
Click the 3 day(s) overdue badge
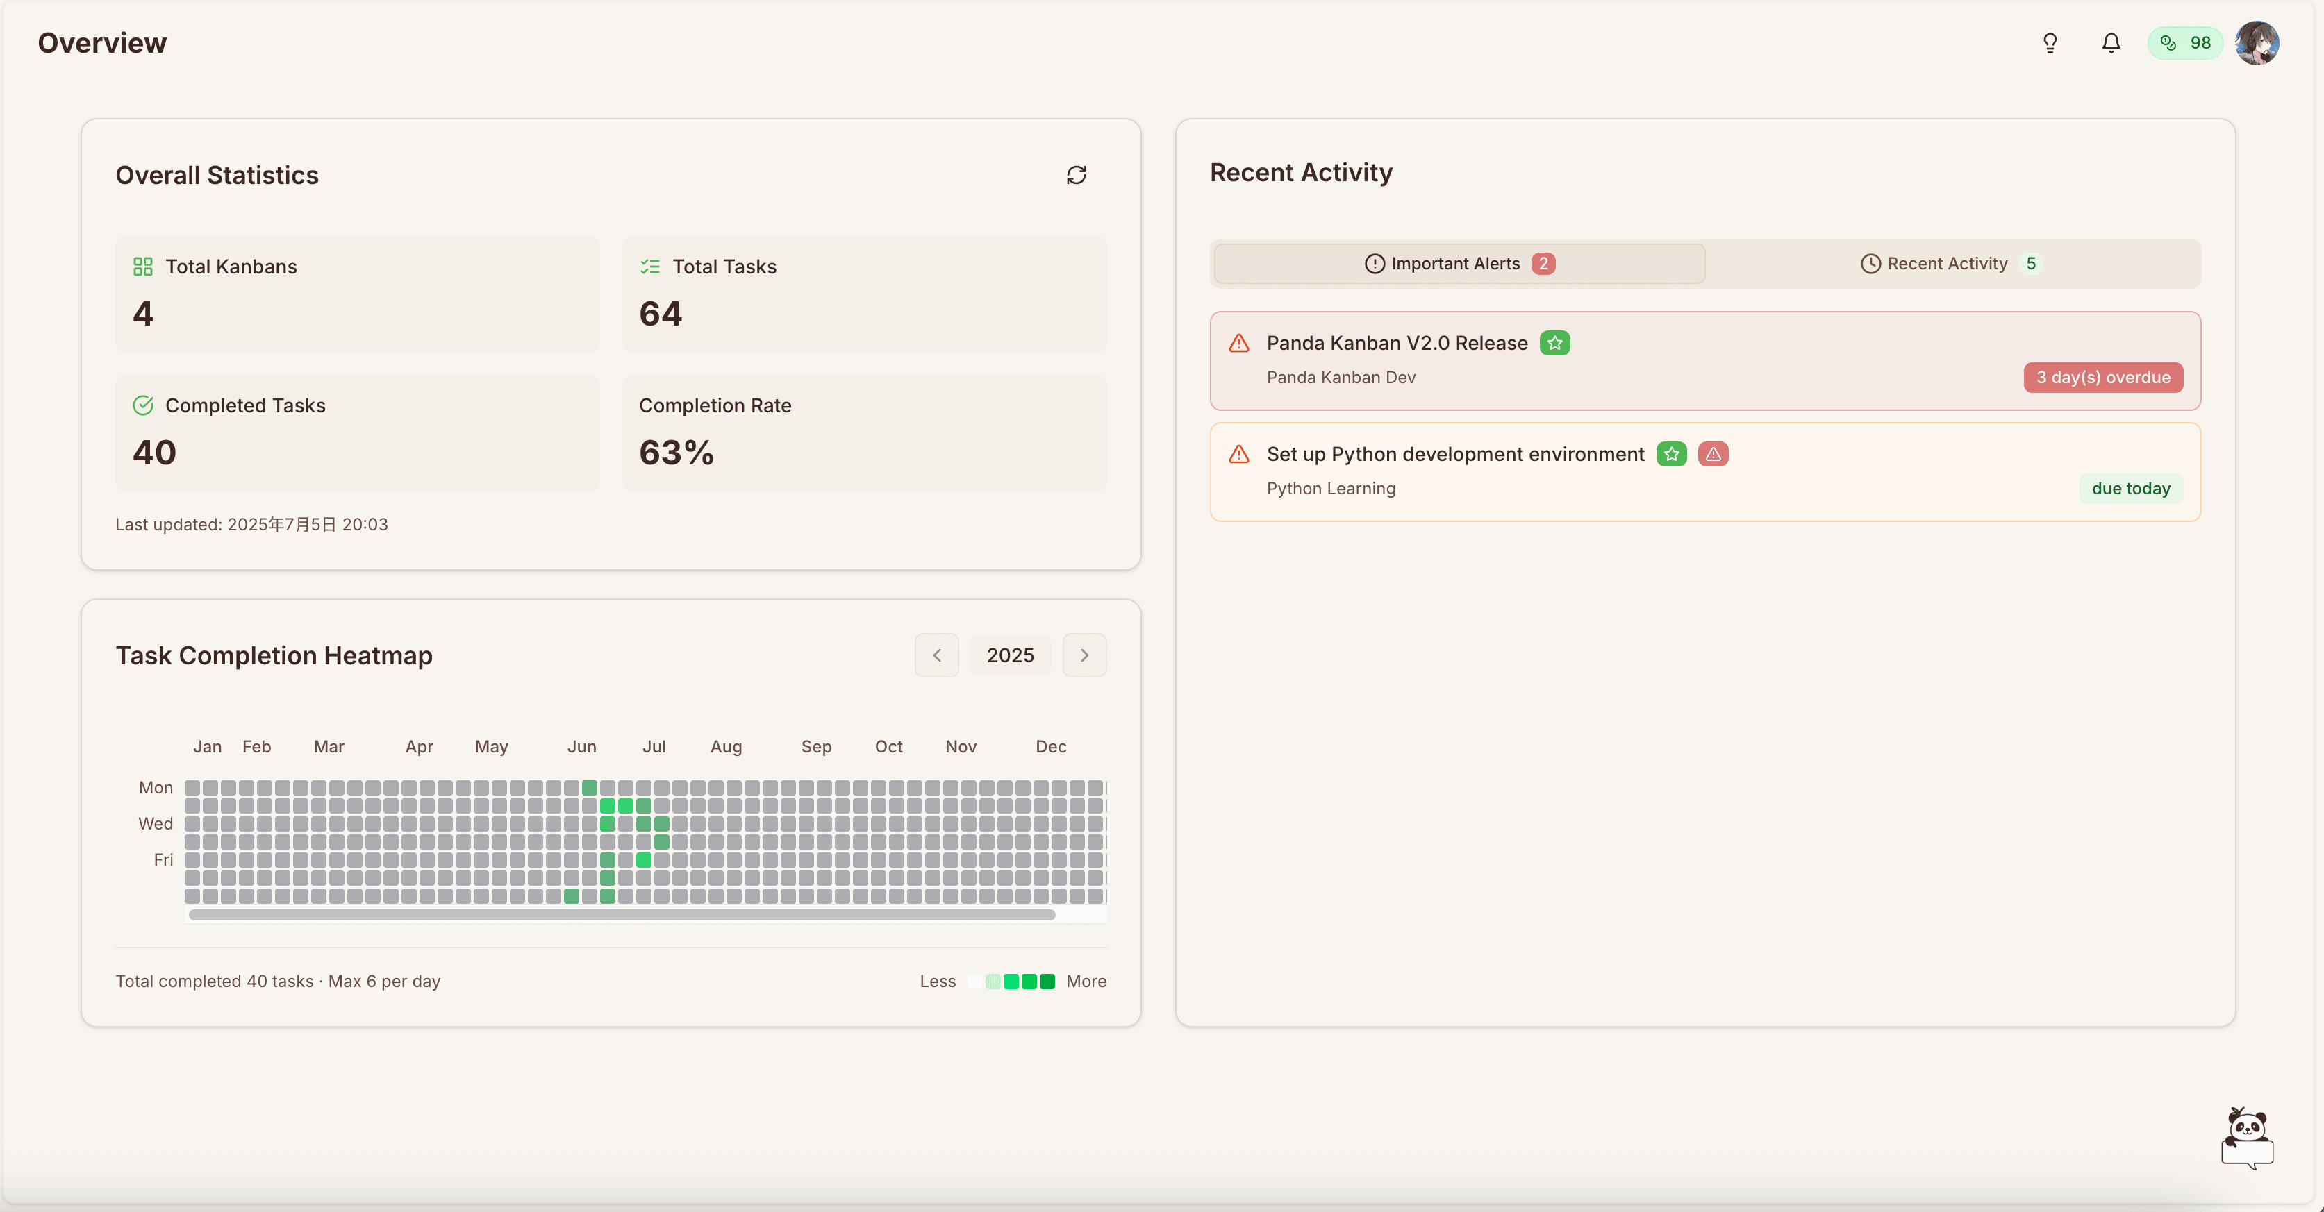2103,377
